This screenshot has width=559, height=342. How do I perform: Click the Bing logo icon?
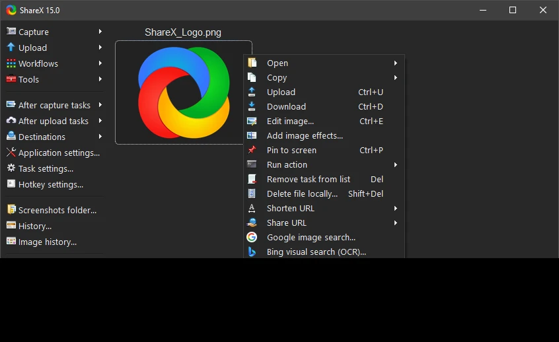click(x=252, y=252)
